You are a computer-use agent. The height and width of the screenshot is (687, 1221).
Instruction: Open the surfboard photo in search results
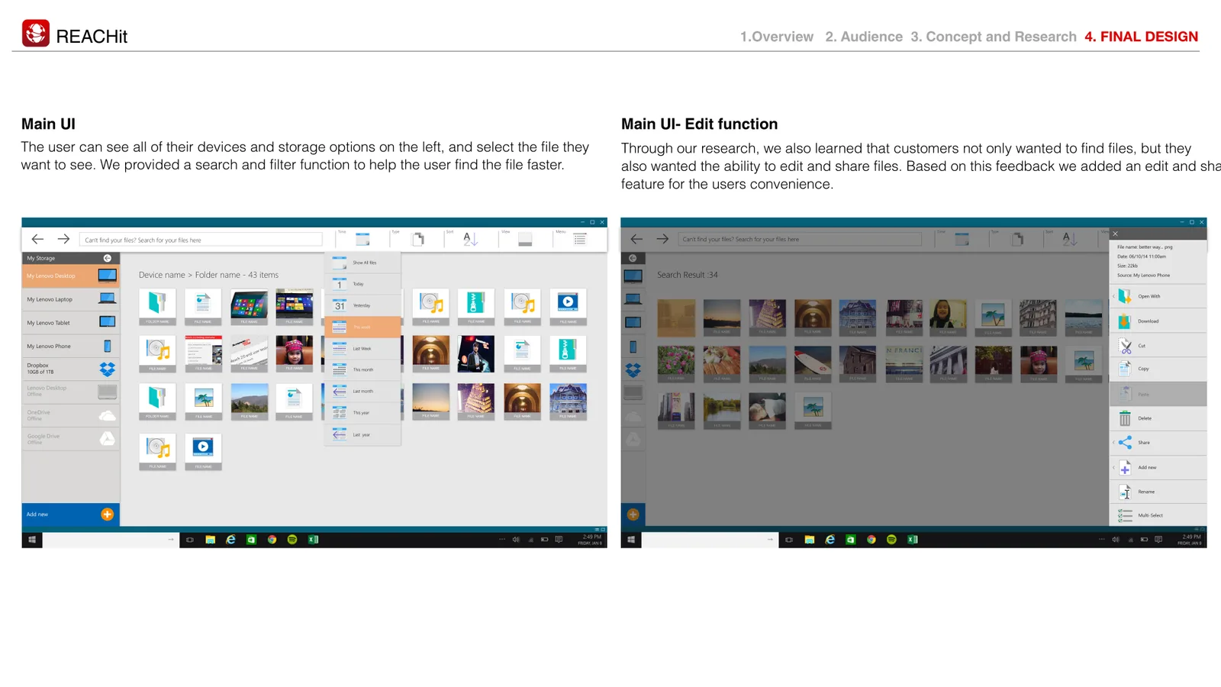812,363
